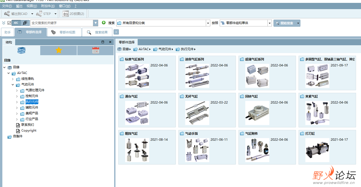
Task: Expand the double-chevron search options
Action: [4, 23]
